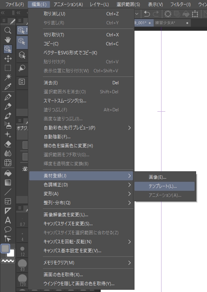Expand the 自動彩色(先行プレビュー) submenu
This screenshot has height=292, width=207.
coord(81,128)
